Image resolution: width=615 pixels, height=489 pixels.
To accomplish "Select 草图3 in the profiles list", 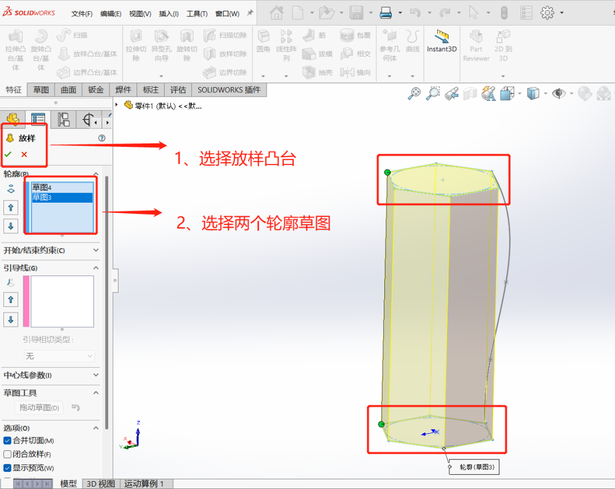I will 62,197.
